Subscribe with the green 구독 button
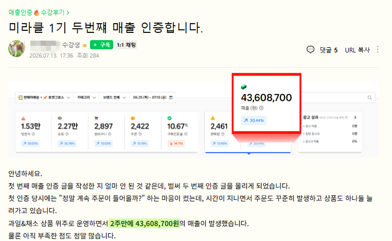 [x=101, y=45]
